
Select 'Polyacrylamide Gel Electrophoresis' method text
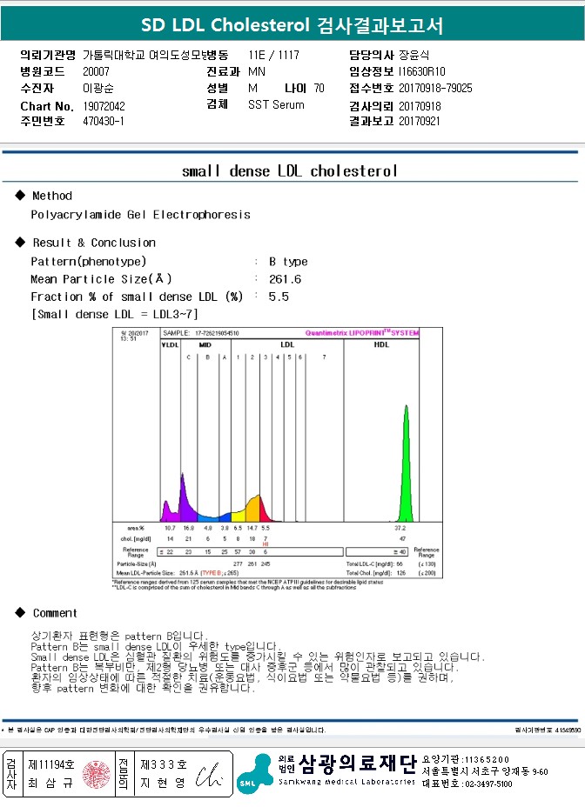tap(141, 215)
